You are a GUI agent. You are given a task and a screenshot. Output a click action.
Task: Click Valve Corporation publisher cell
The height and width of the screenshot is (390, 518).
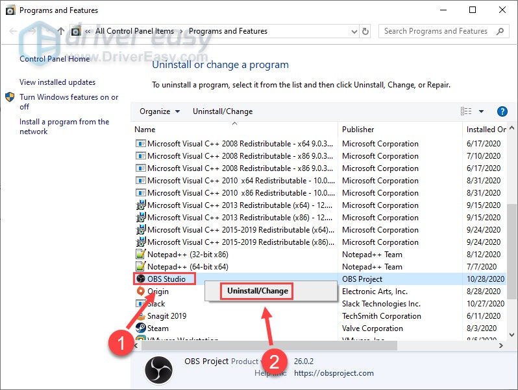click(373, 328)
